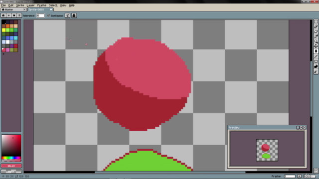Image resolution: width=319 pixels, height=179 pixels.
Task: Toggle the timeline button at bottom right
Action: pyautogui.click(x=316, y=171)
